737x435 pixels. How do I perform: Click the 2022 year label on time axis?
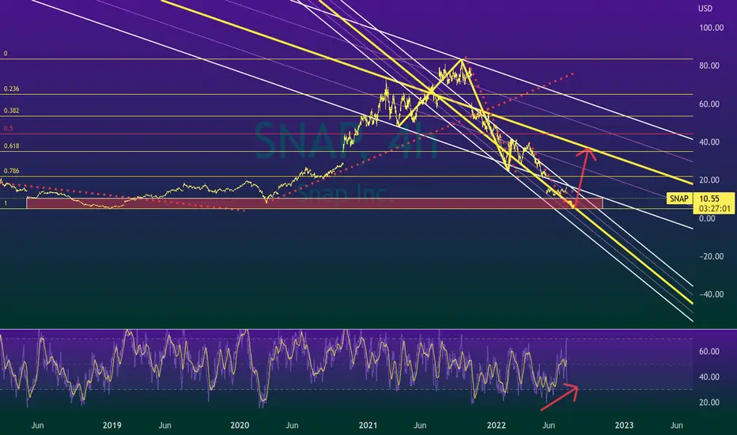click(497, 426)
